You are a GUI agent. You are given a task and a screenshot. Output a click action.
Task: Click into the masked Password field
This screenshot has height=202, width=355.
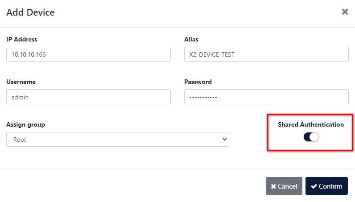(266, 97)
